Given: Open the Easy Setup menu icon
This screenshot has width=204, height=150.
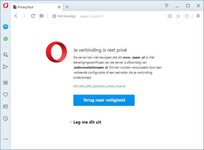Looking at the screenshot, I should (x=198, y=16).
